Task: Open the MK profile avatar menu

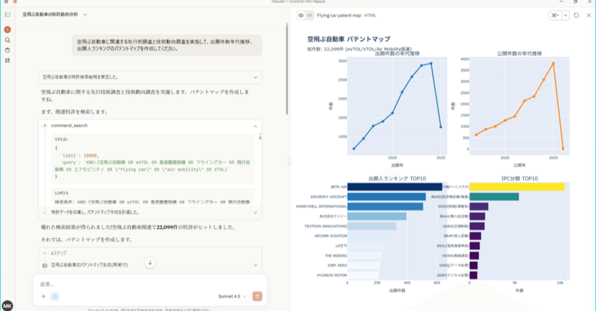Action: pos(7,304)
